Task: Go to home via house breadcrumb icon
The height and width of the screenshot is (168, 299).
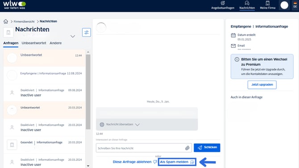Action: tap(6, 21)
